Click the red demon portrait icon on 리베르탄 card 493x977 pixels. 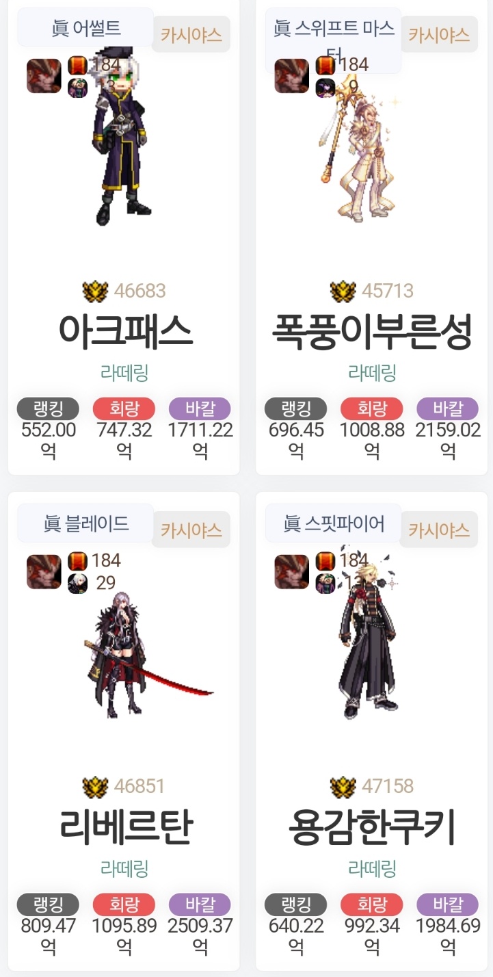coord(44,572)
